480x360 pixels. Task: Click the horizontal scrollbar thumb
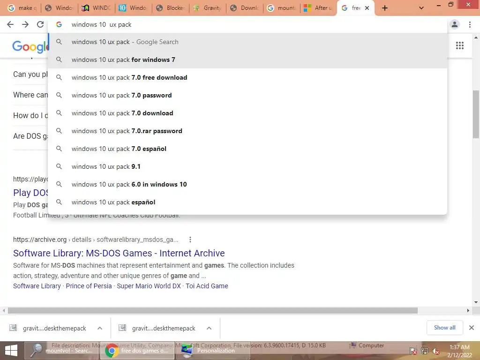[x=212, y=310]
